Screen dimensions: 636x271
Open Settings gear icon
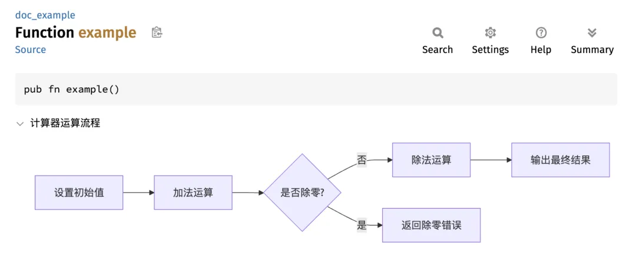[490, 33]
